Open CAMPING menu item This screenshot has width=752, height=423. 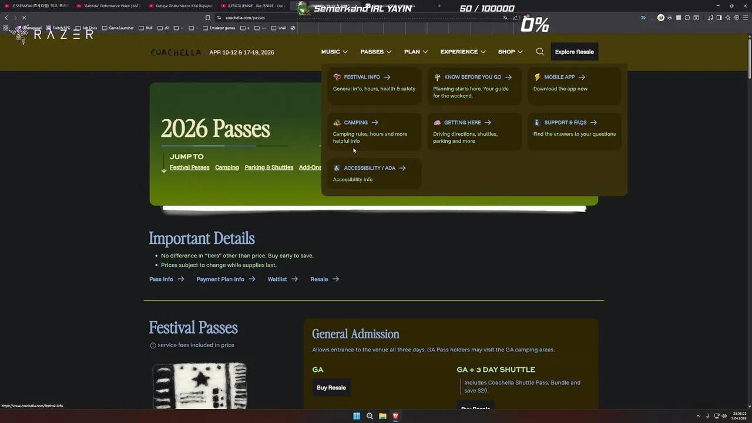pyautogui.click(x=374, y=131)
